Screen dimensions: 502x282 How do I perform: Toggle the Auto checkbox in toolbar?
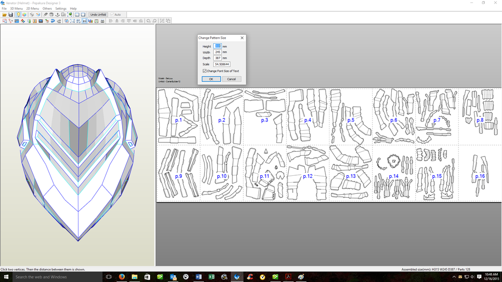[112, 15]
